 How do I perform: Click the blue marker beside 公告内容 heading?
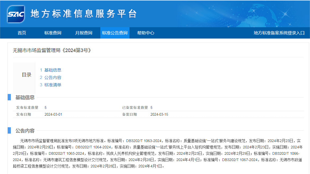(9, 131)
